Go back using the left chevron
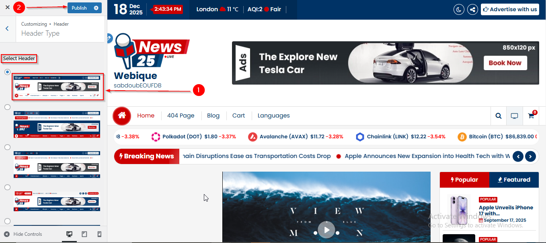Image resolution: width=546 pixels, height=243 pixels. click(x=7, y=28)
